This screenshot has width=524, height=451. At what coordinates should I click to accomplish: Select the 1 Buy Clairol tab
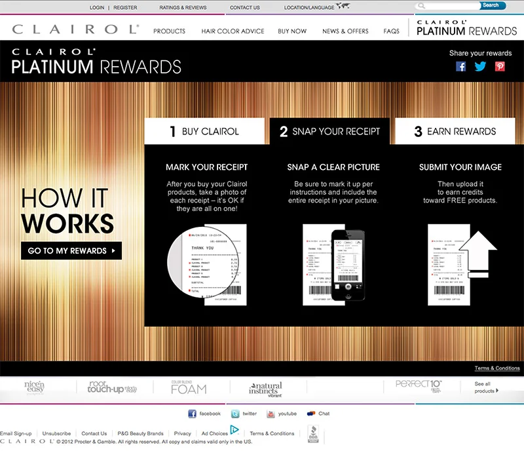point(204,131)
